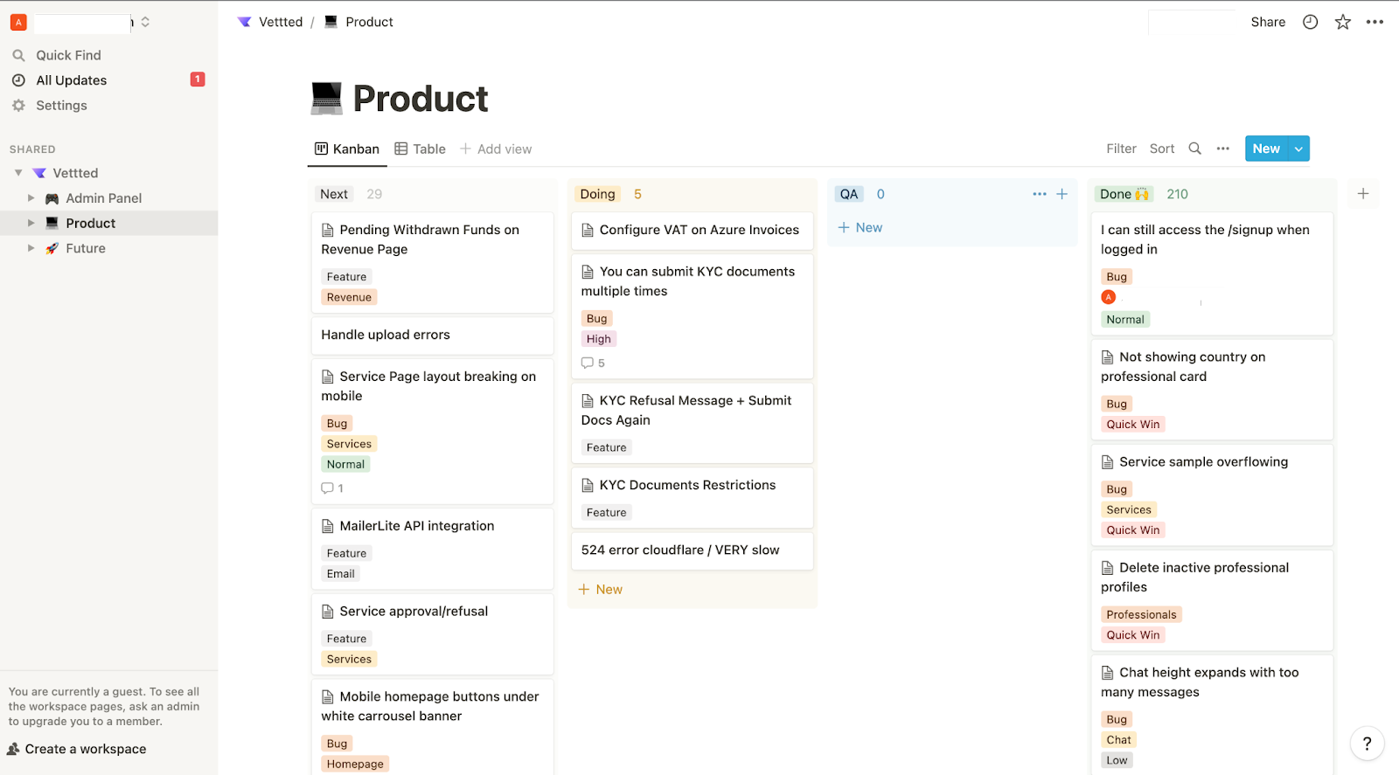The width and height of the screenshot is (1399, 775).
Task: Open KYC Documents Restrictions card
Action: pos(693,498)
